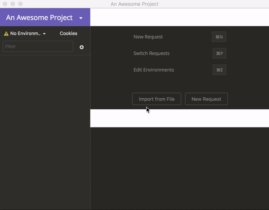Click the window minimize button
The height and width of the screenshot is (210, 269).
[x=13, y=4]
